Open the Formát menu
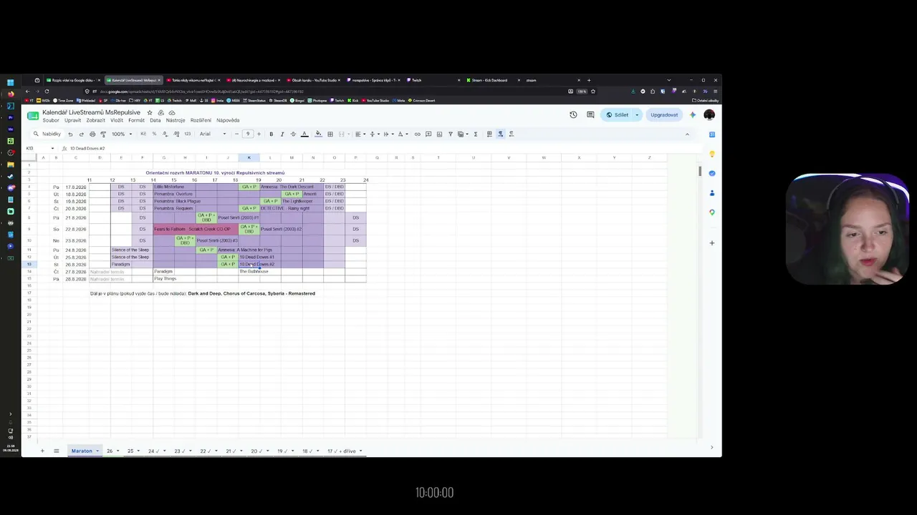 (x=136, y=120)
